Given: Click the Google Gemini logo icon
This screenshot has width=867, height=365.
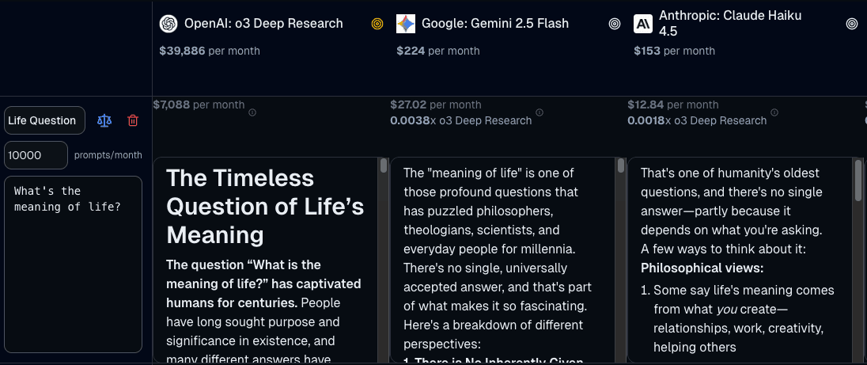Looking at the screenshot, I should pos(406,24).
